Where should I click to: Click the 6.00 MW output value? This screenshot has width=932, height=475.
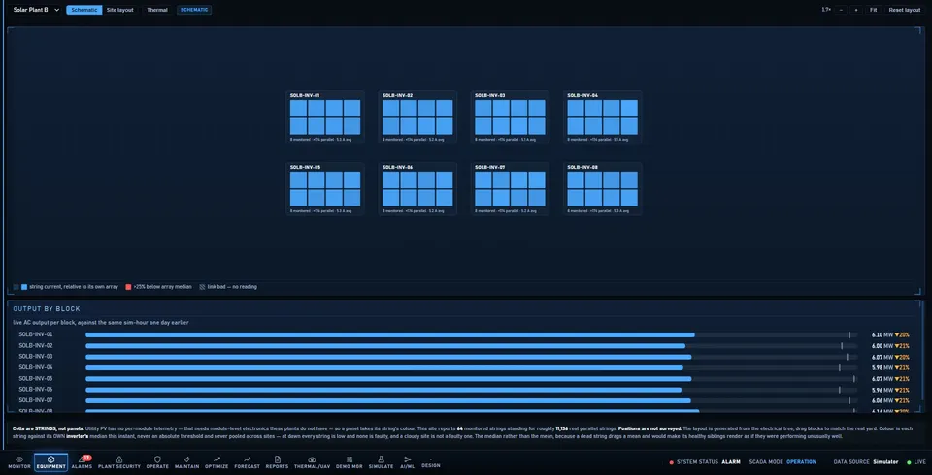882,345
